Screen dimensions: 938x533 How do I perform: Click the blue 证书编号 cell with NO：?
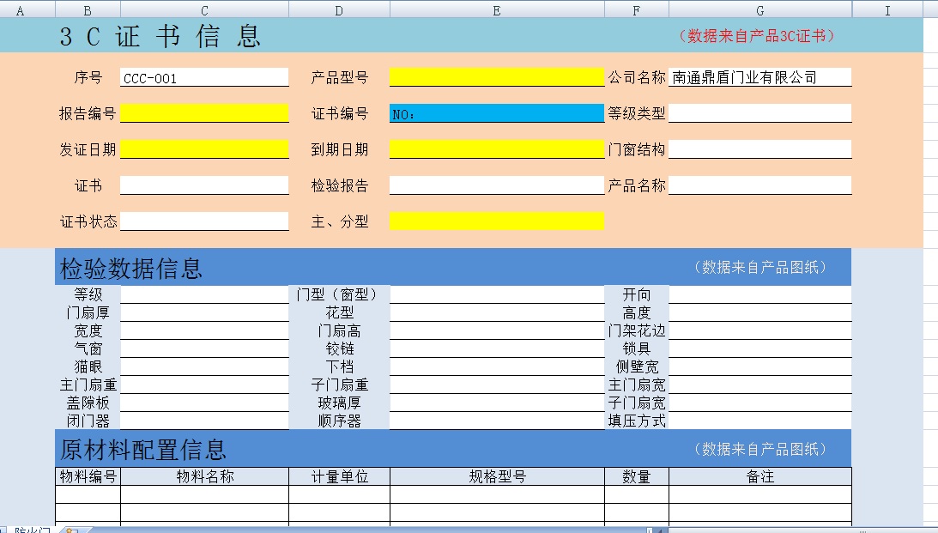(x=497, y=113)
